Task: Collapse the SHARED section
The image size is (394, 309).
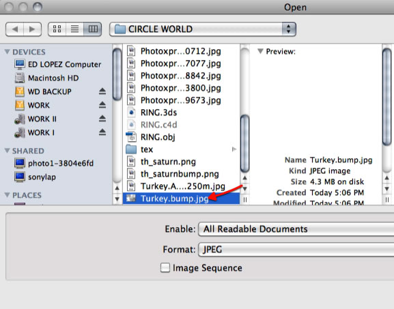Action: 8,151
